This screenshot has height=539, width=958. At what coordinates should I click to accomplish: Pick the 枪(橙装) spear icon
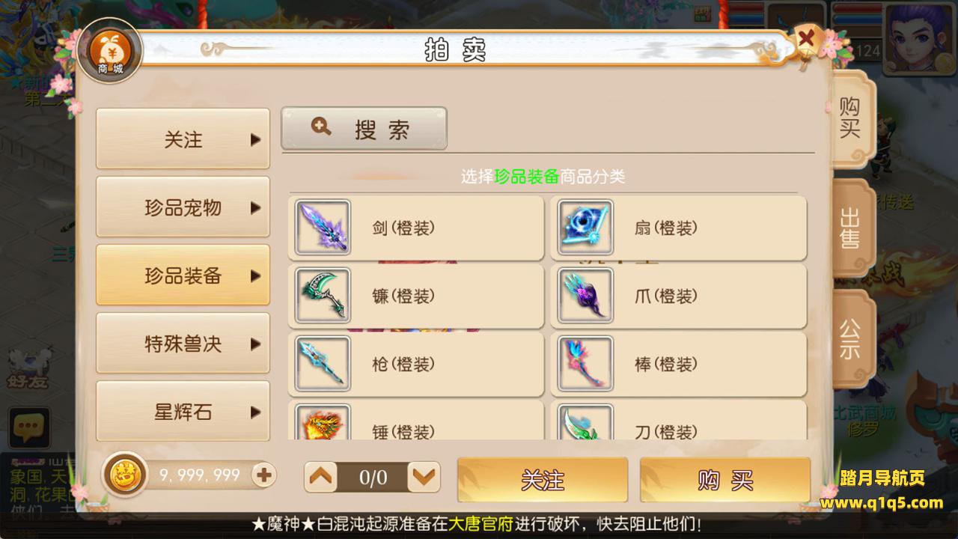323,364
